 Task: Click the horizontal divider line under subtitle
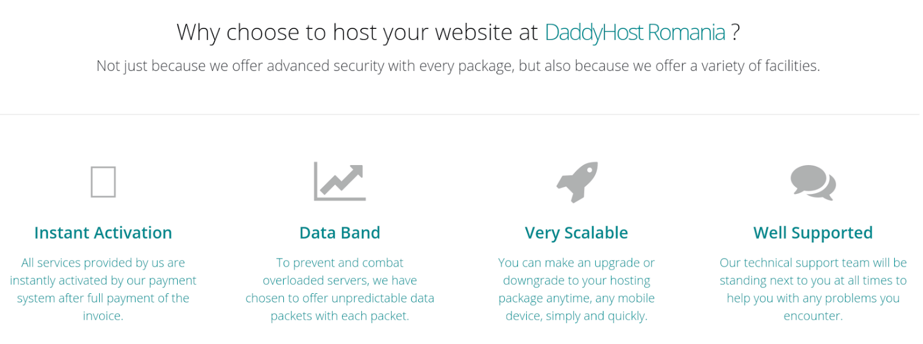[x=460, y=114]
